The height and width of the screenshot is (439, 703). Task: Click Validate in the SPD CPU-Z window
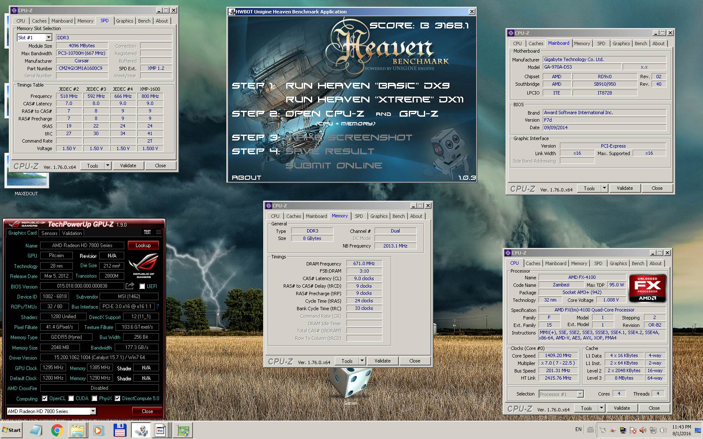click(x=128, y=166)
